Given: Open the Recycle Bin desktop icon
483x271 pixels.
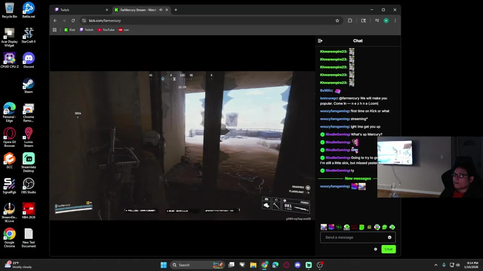Looking at the screenshot, I should click(x=9, y=11).
